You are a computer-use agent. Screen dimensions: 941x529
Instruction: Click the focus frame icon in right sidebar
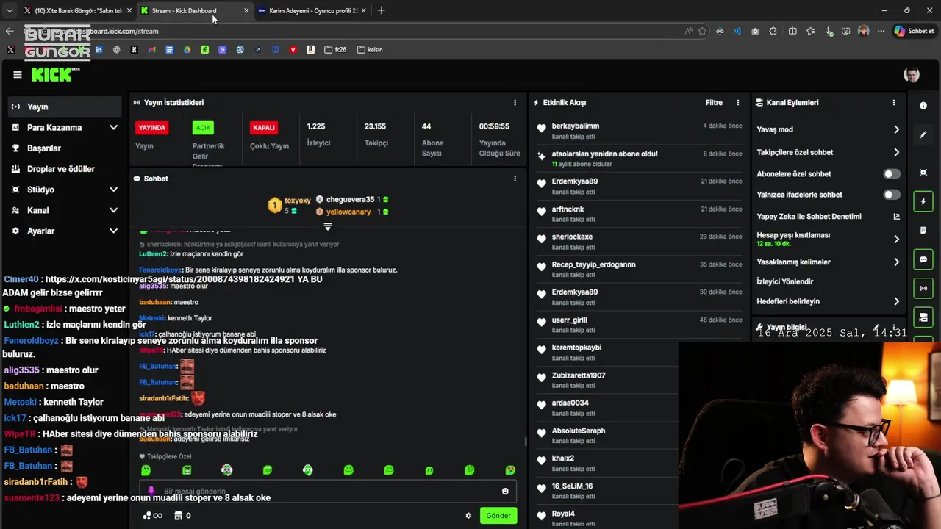click(923, 173)
